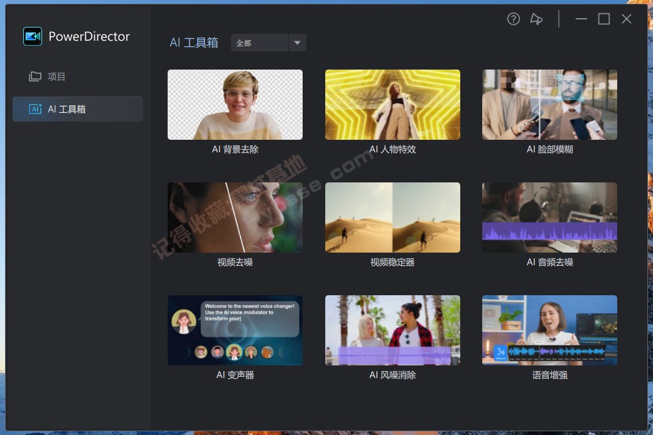Image resolution: width=653 pixels, height=435 pixels.
Task: Launch the 视频稳定器 video stabilizer tool
Action: point(392,217)
